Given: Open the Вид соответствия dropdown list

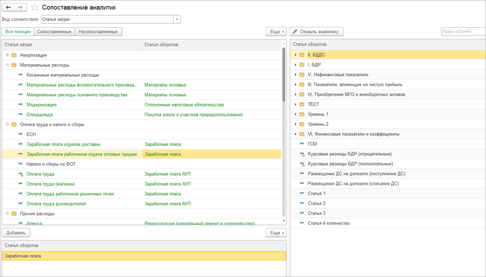Looking at the screenshot, I should point(177,19).
